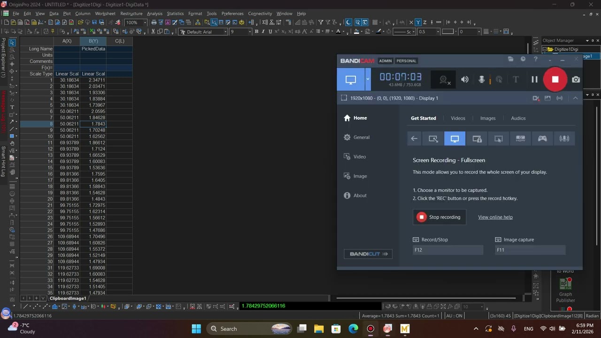601x338 pixels.
Task: Capture a screenshot with Bandicam camera icon
Action: click(x=576, y=80)
